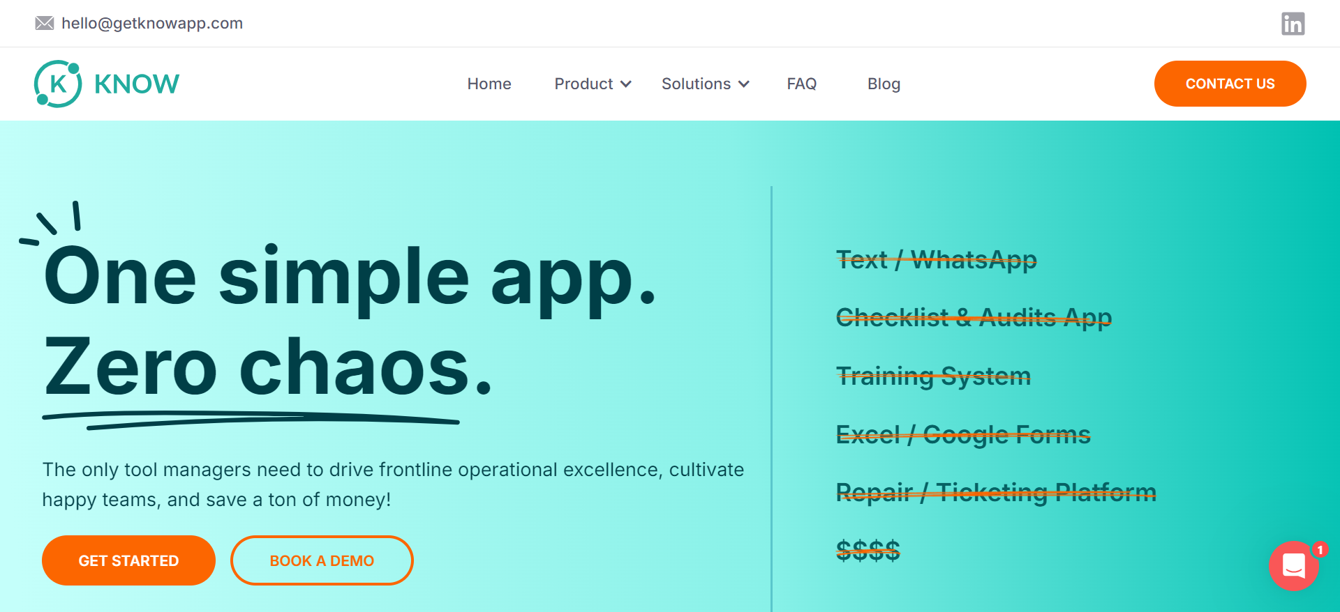The image size is (1340, 612).
Task: Click the Repair / Ticketing Platform text
Action: click(996, 492)
